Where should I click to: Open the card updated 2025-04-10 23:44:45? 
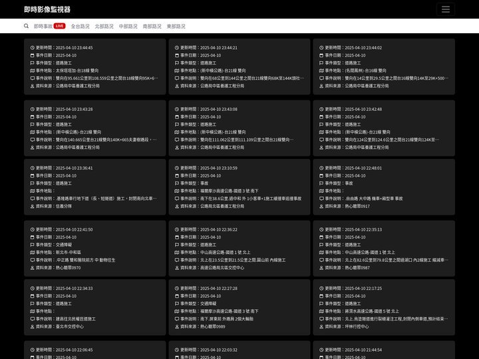click(x=94, y=66)
